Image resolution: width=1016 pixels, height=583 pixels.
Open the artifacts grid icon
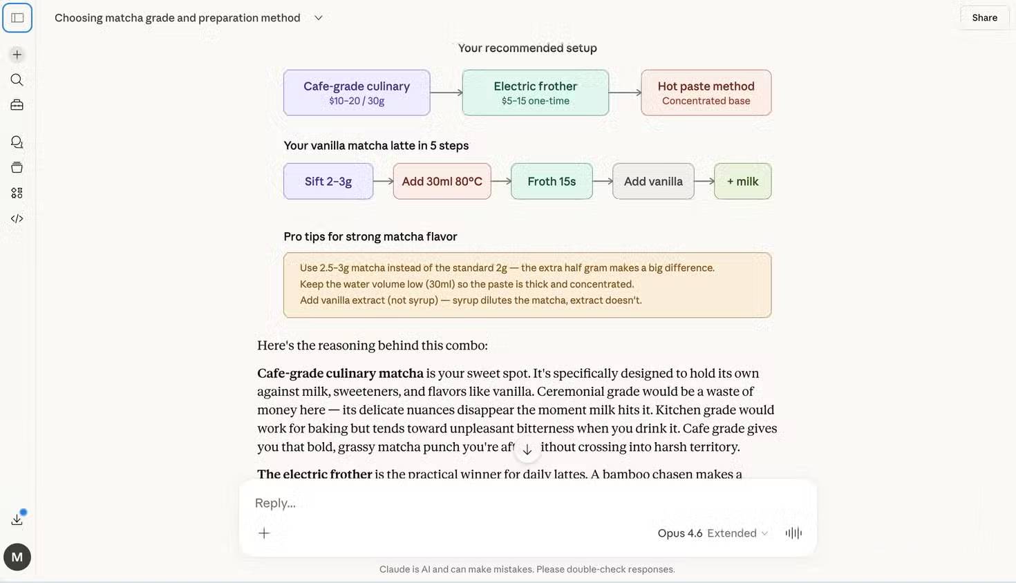click(17, 193)
